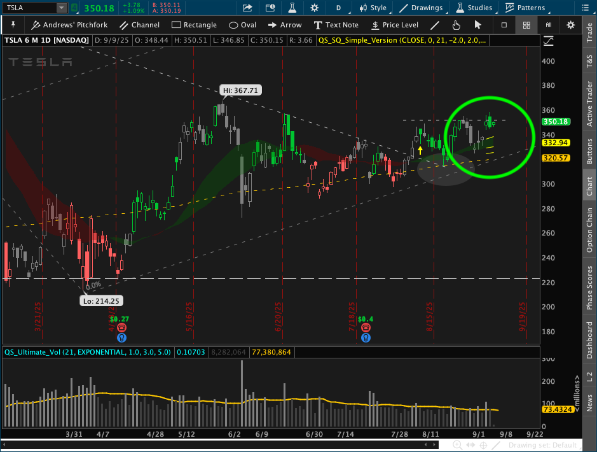This screenshot has height=452, width=597.
Task: Open the flask (thinkScript lab) icon
Action: point(292,8)
